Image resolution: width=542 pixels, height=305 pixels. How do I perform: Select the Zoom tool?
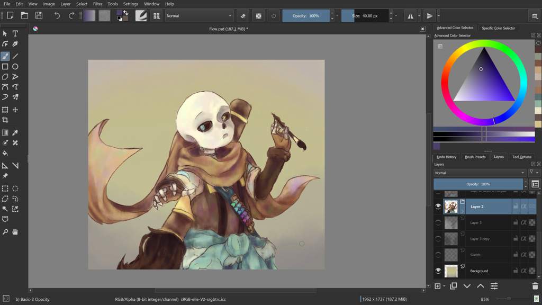(x=5, y=232)
